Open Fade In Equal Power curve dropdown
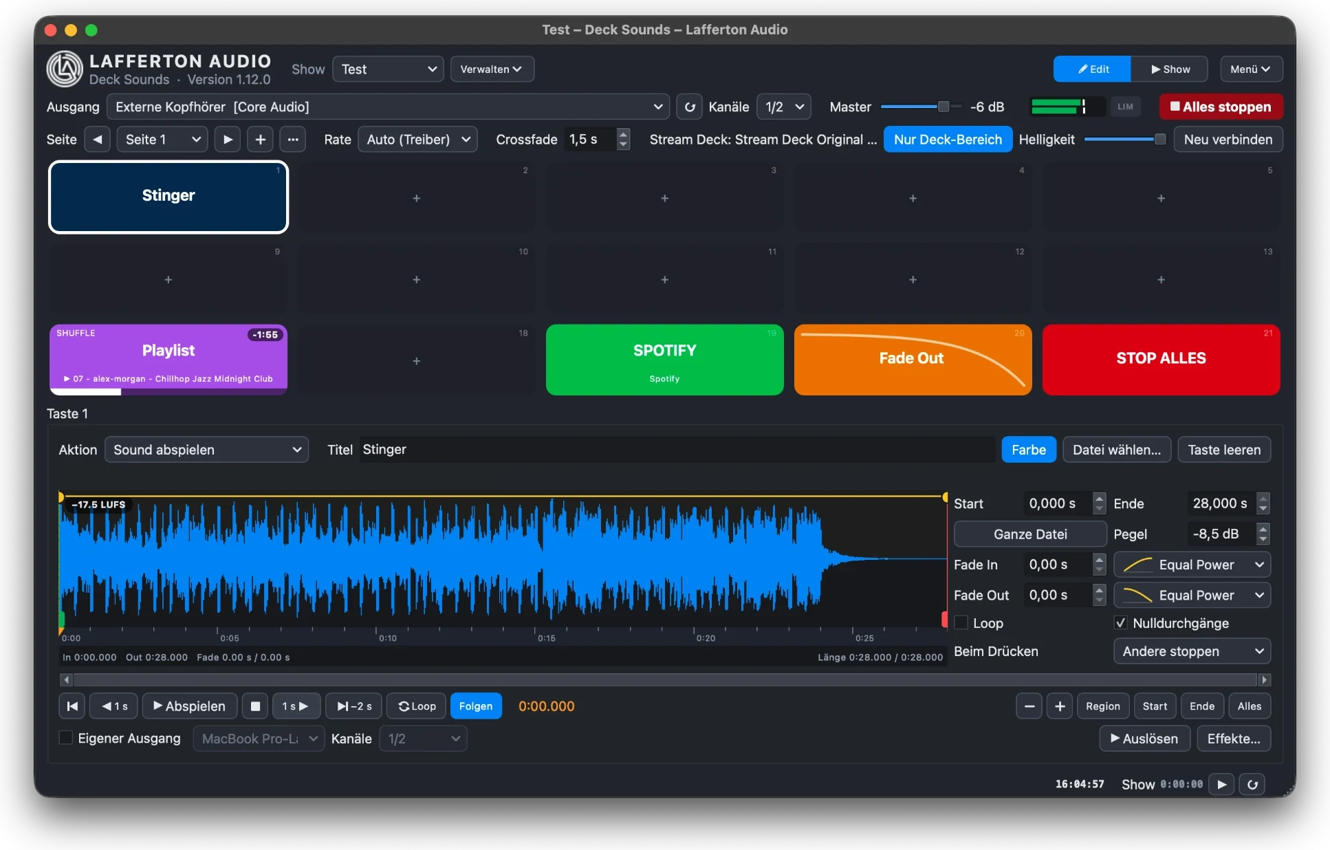 (1192, 565)
